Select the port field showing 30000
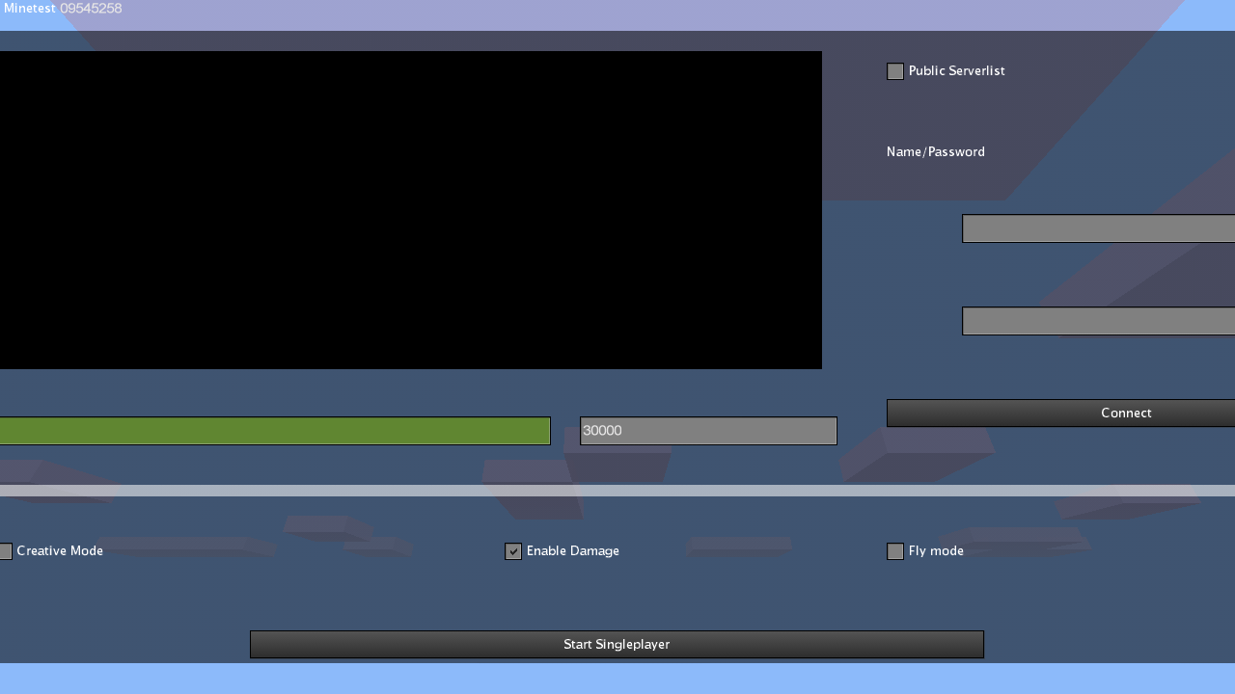The width and height of the screenshot is (1235, 694). coord(707,430)
